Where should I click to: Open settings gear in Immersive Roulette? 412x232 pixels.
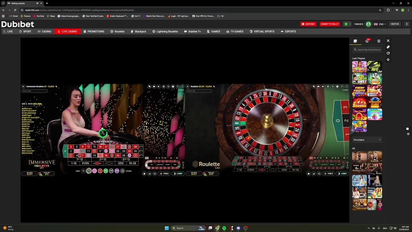tap(164, 86)
